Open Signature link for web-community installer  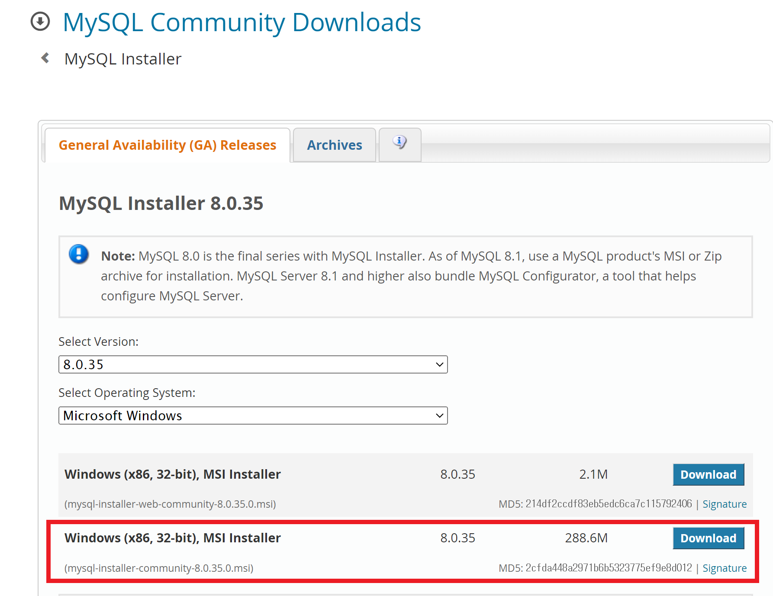725,504
